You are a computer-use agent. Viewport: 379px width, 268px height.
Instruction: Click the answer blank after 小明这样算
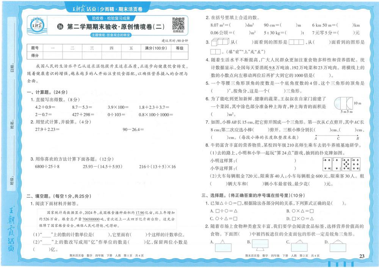point(266,160)
